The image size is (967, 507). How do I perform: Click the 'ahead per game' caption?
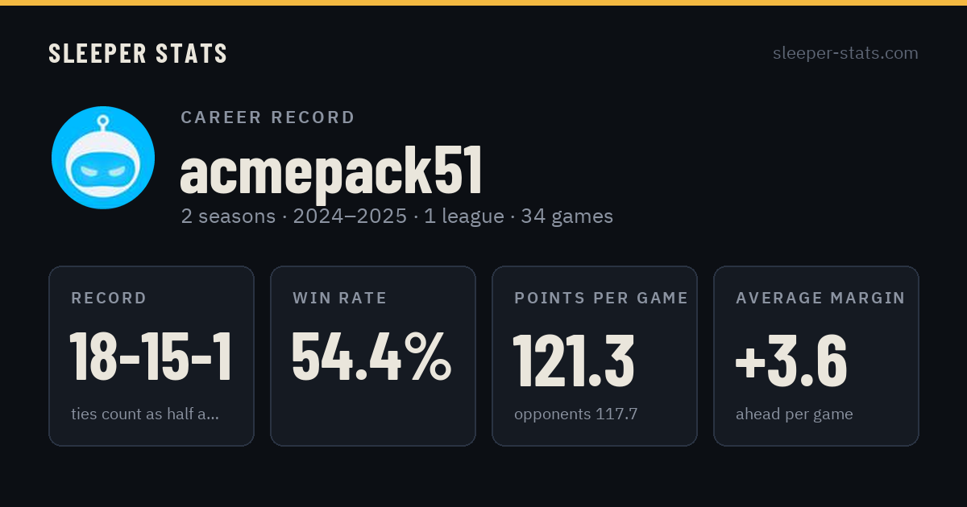[795, 414]
